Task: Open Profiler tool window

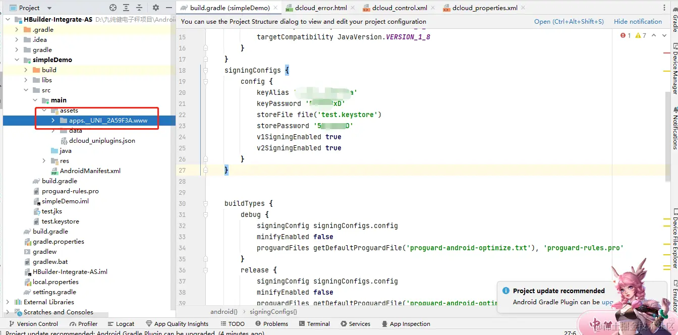Action: (x=83, y=324)
